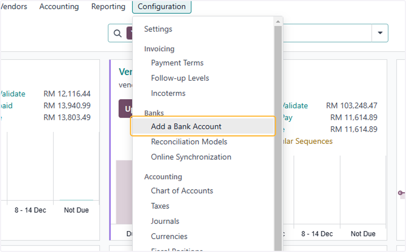This screenshot has height=252, width=406.
Task: Choose Payment Terms menu entry
Action: coord(177,63)
